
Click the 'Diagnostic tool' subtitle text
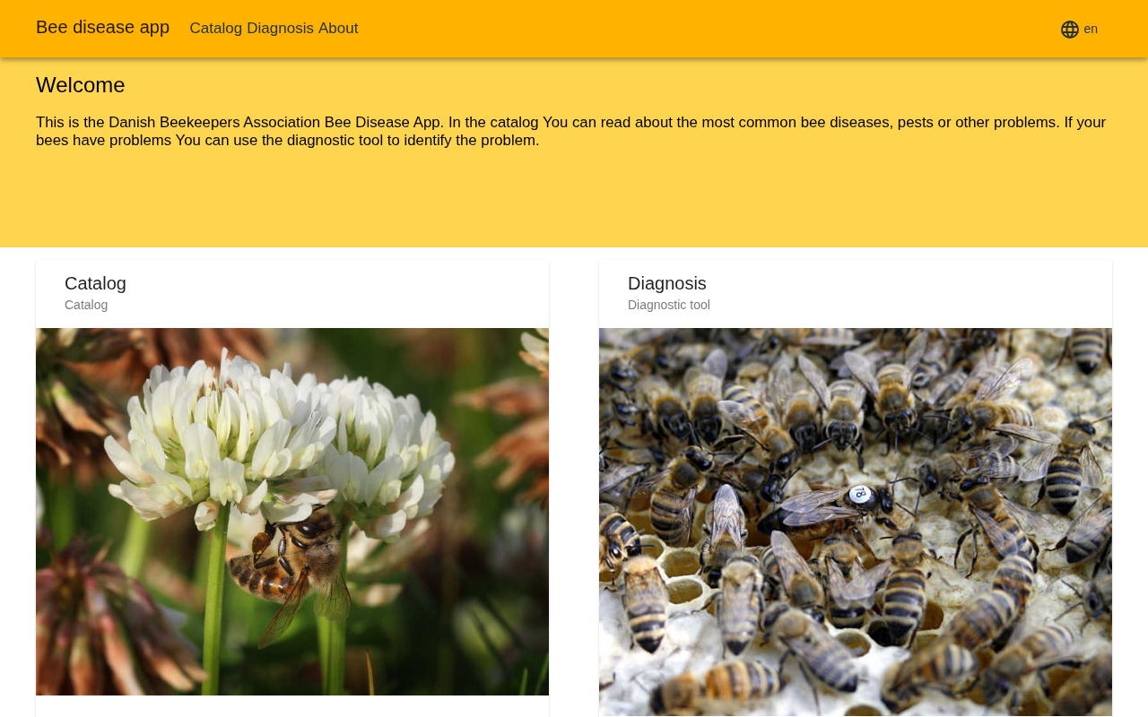[669, 305]
